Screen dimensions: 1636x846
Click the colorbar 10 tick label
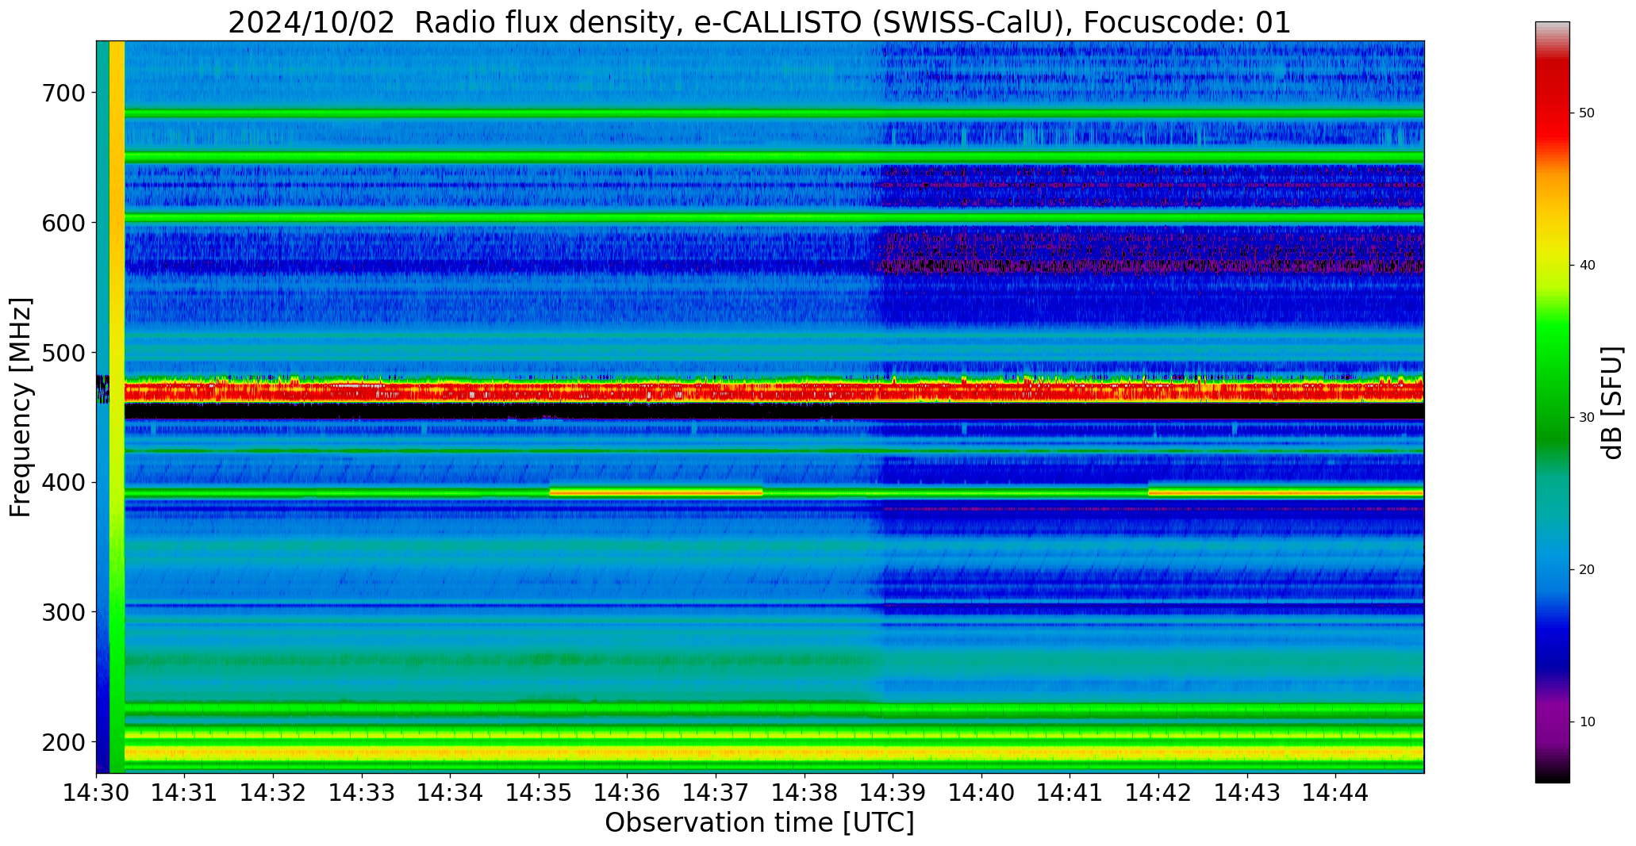pos(1587,722)
